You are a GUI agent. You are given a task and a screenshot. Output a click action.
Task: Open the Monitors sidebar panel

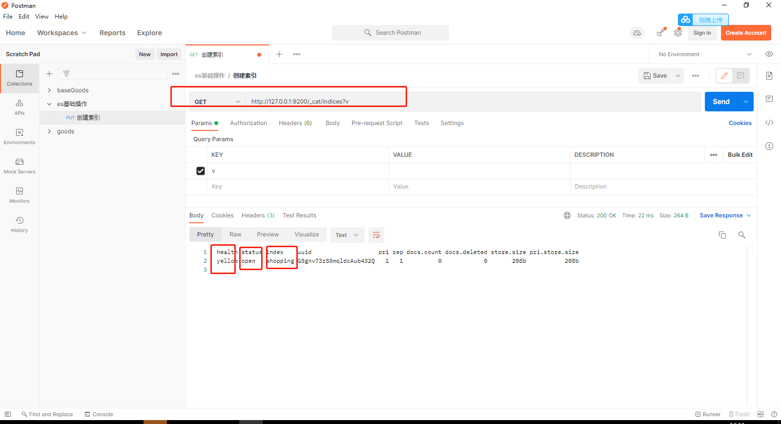[20, 195]
